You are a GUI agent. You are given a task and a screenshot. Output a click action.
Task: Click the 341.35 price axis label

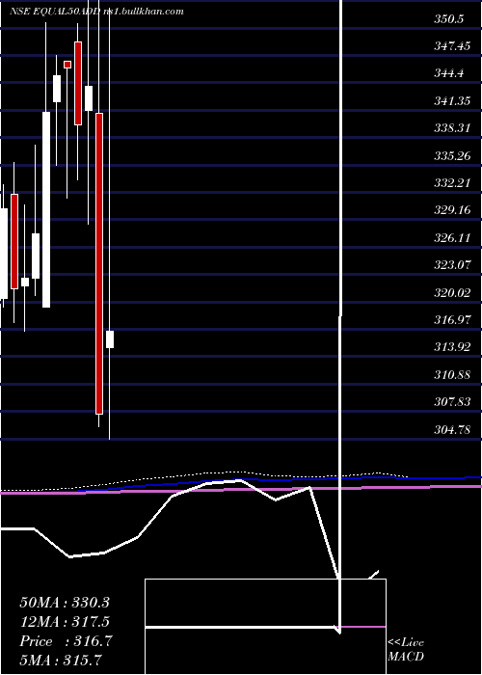coord(452,100)
